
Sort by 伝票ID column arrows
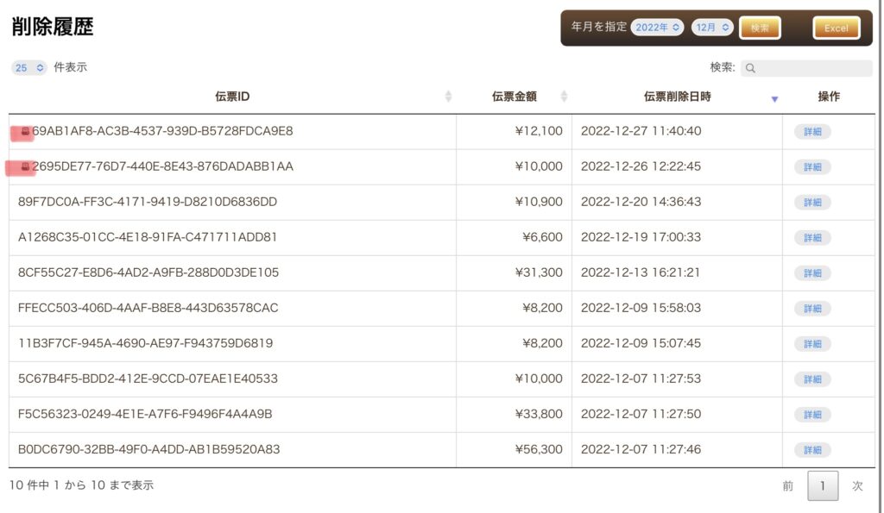point(448,97)
